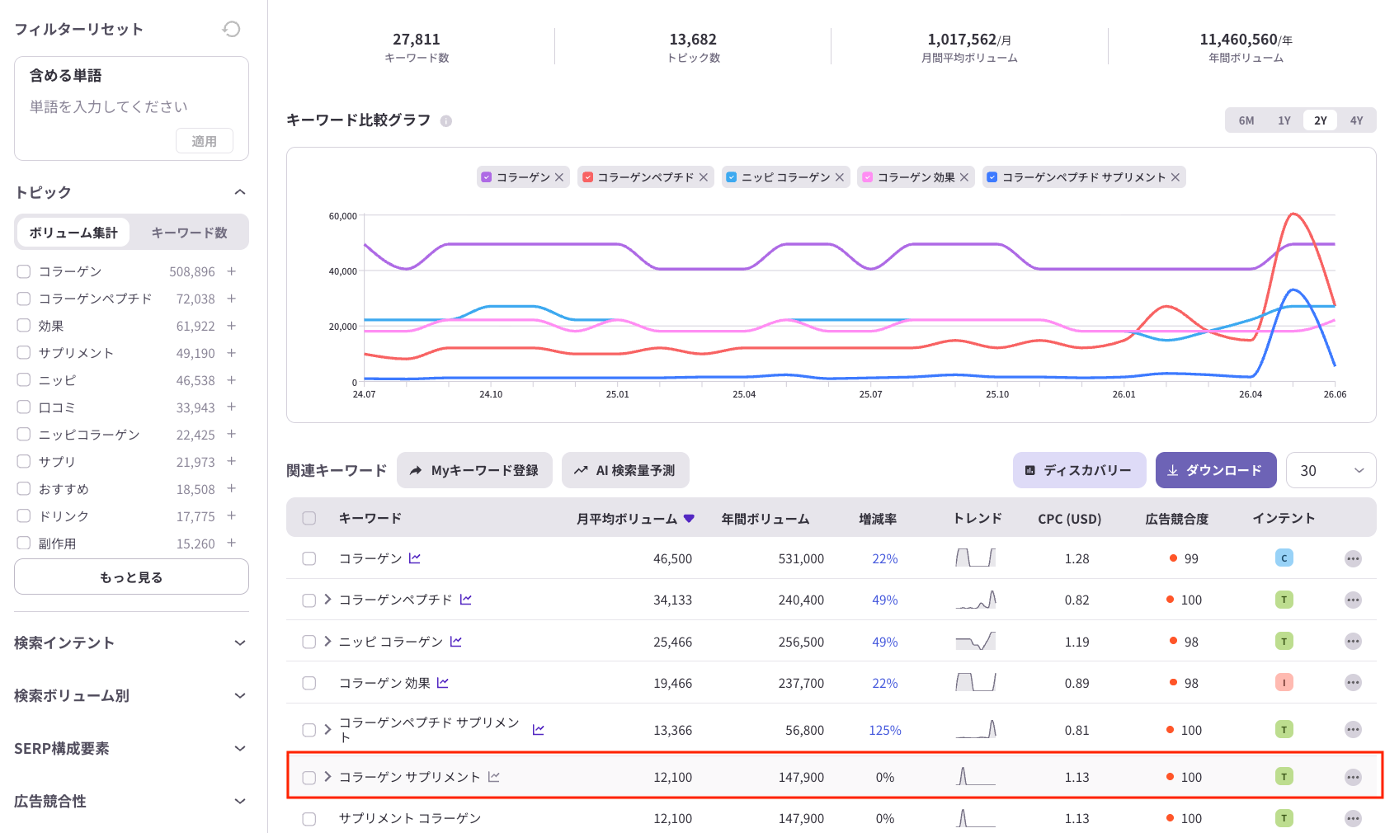Screen dimensions: 1385x833
Task: Check the ニッピコラーゲン topic checkbox
Action: pyautogui.click(x=24, y=435)
